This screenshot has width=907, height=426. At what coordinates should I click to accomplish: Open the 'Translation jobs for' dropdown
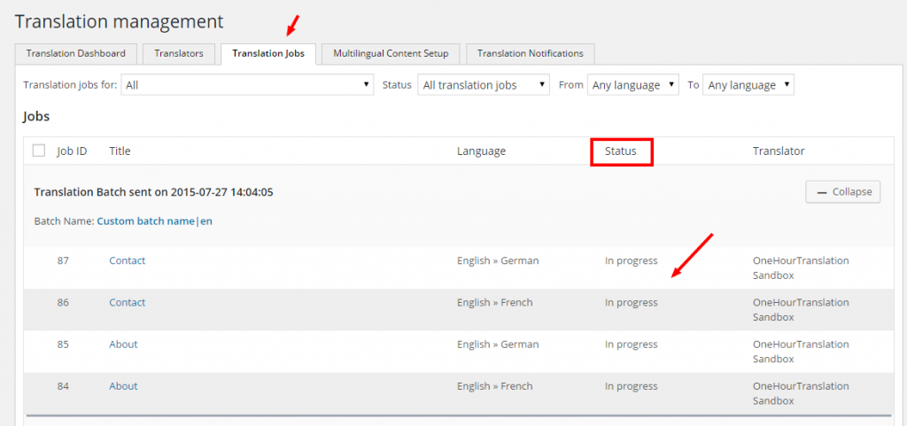click(x=248, y=85)
